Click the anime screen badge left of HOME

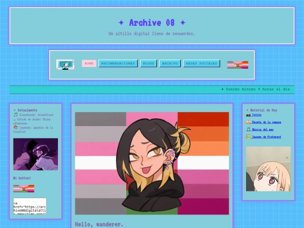[65, 65]
